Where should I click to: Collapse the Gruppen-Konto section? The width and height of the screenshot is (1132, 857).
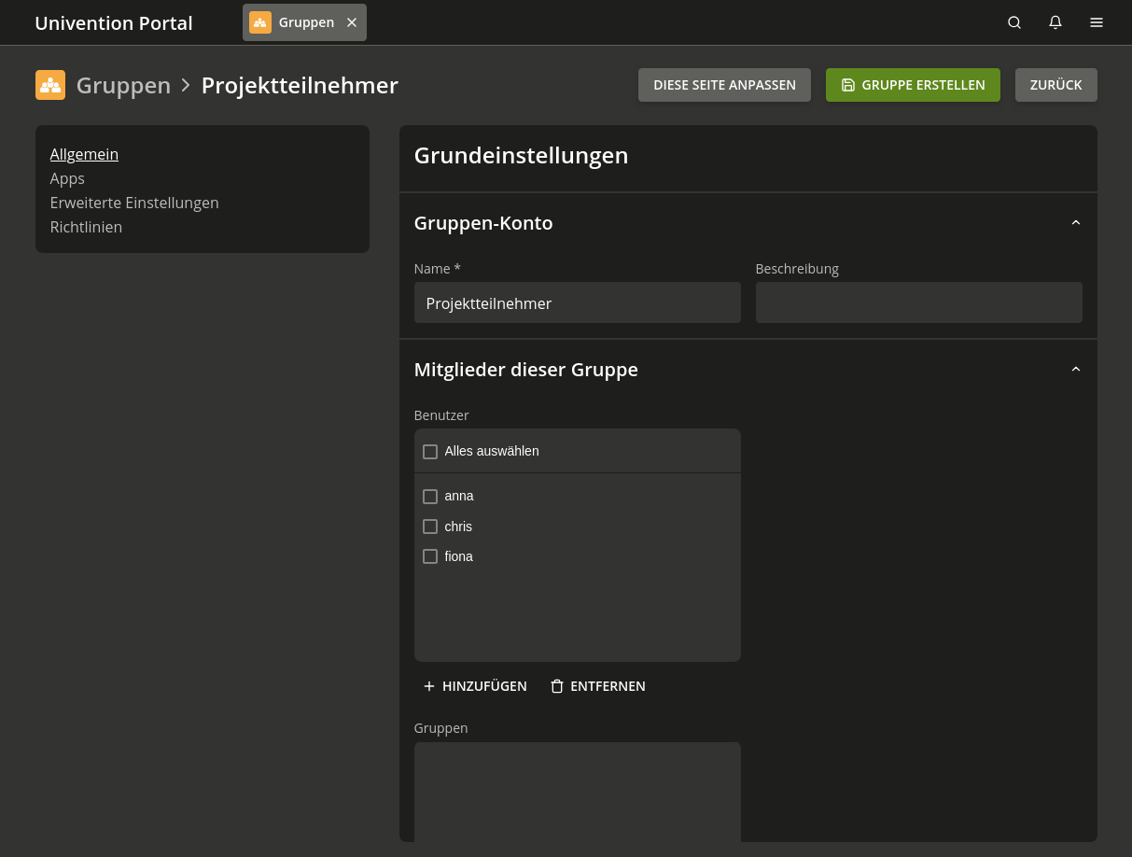pos(1075,223)
